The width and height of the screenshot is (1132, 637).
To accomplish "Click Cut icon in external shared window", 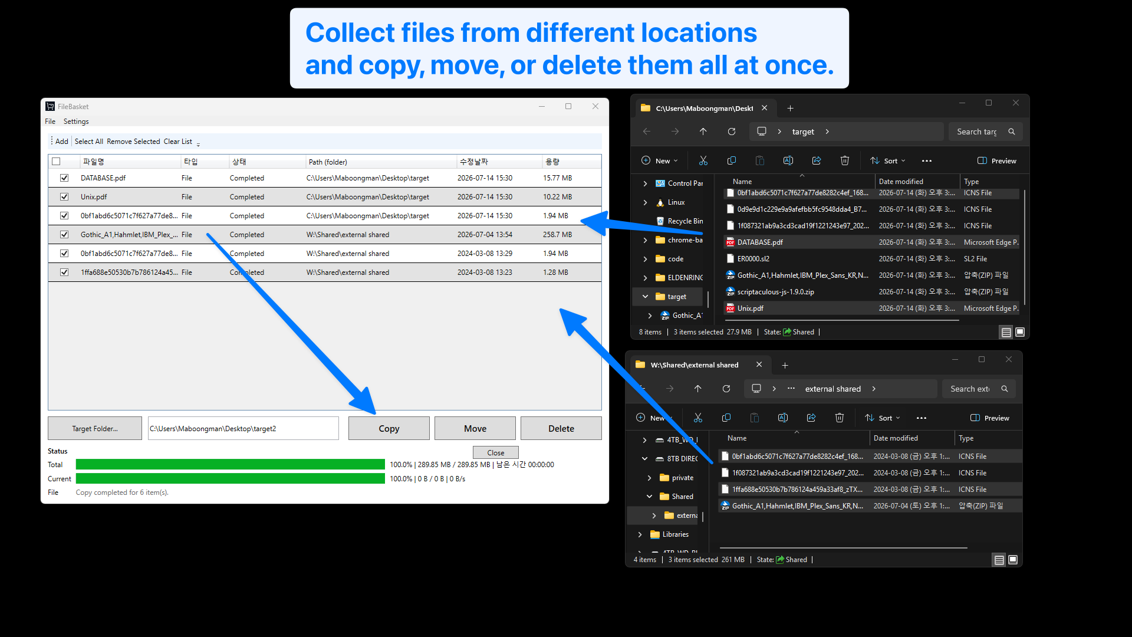I will (x=698, y=418).
